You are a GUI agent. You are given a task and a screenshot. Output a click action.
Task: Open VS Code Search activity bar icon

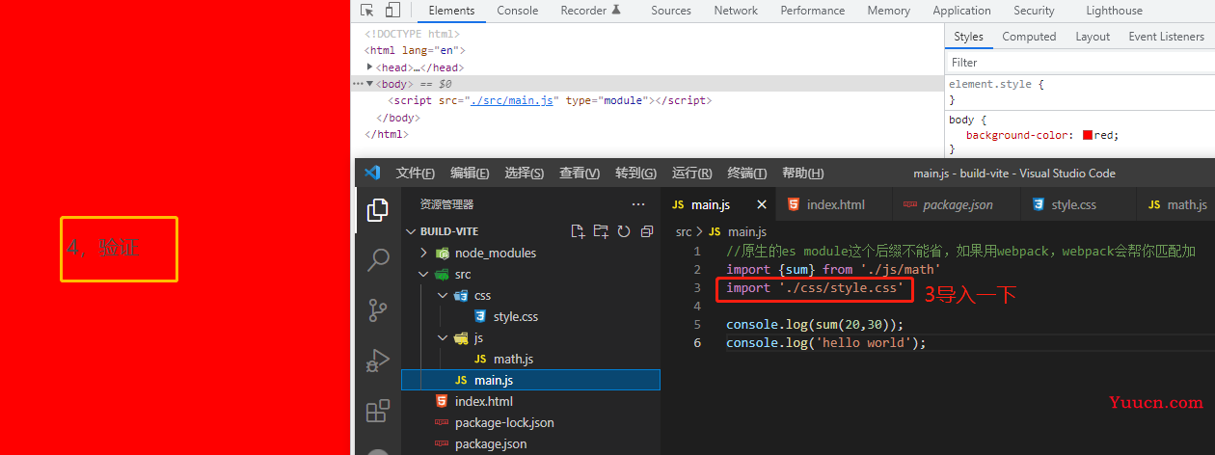379,259
